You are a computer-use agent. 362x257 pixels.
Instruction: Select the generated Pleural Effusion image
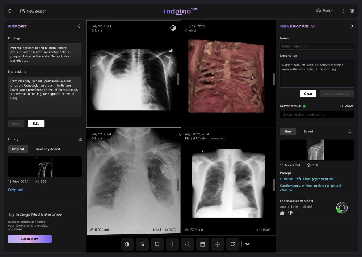point(228,183)
